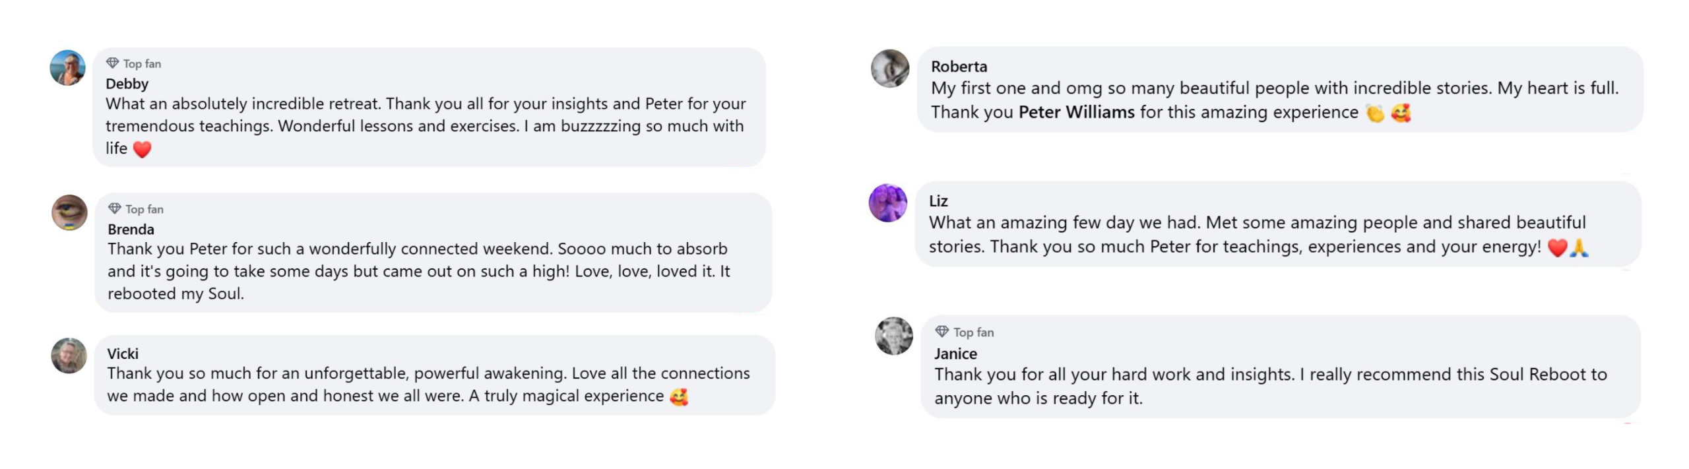Click the Top fan badge icon above Janice
Image resolution: width=1689 pixels, height=469 pixels.
click(x=942, y=332)
